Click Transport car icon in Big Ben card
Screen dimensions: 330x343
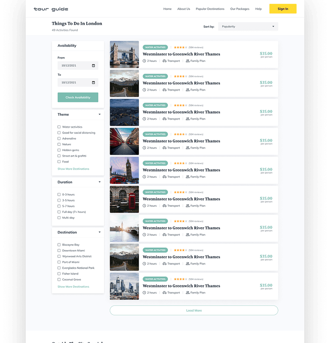165,177
